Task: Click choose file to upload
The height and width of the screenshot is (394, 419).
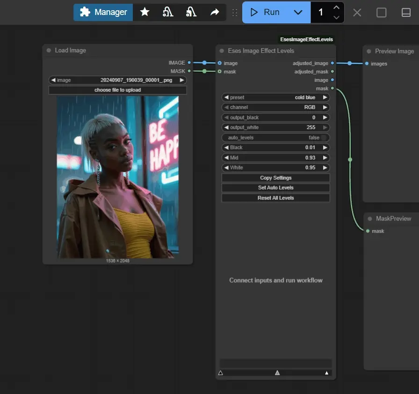Action: (x=117, y=90)
